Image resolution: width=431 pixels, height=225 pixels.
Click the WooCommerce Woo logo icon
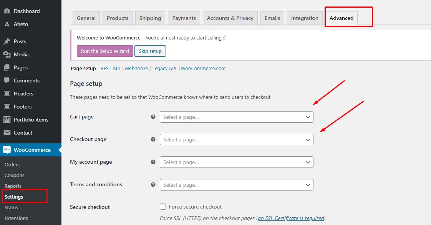(7, 150)
